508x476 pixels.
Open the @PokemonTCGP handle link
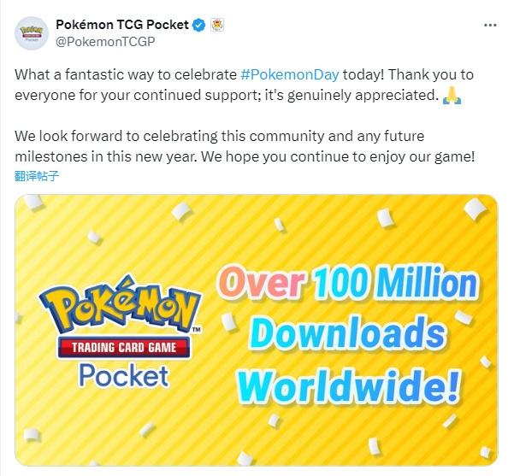click(x=105, y=42)
